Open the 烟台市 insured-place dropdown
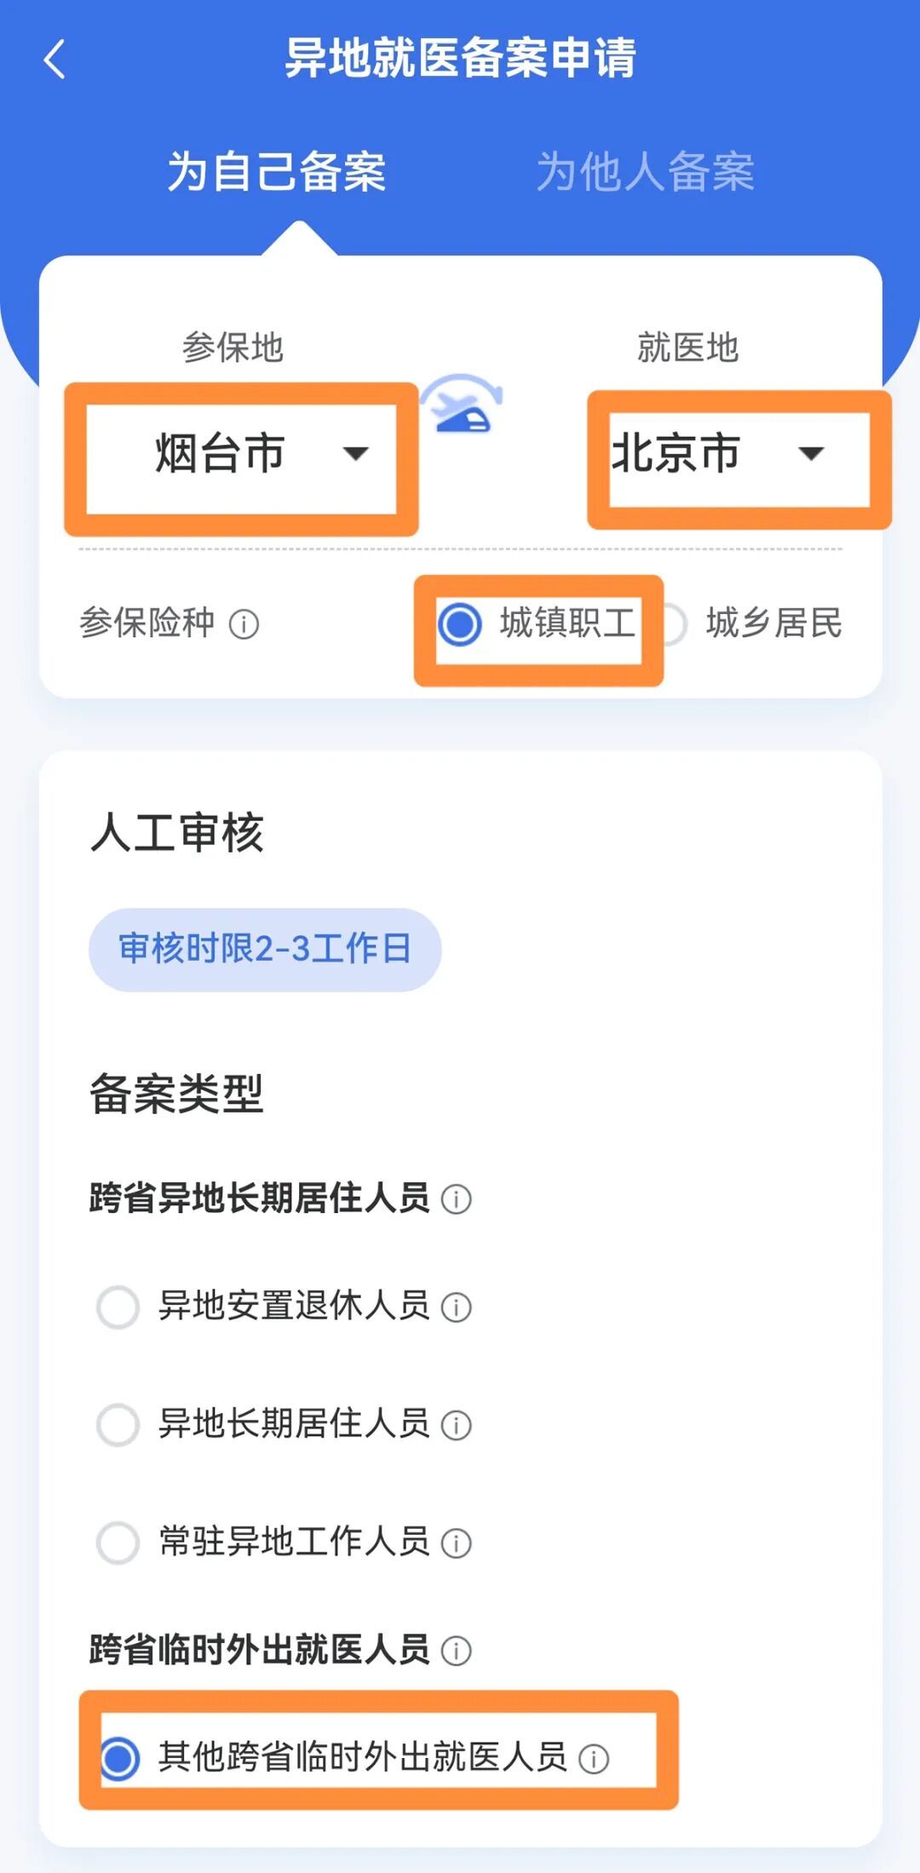Image resolution: width=920 pixels, height=1873 pixels. pyautogui.click(x=241, y=453)
